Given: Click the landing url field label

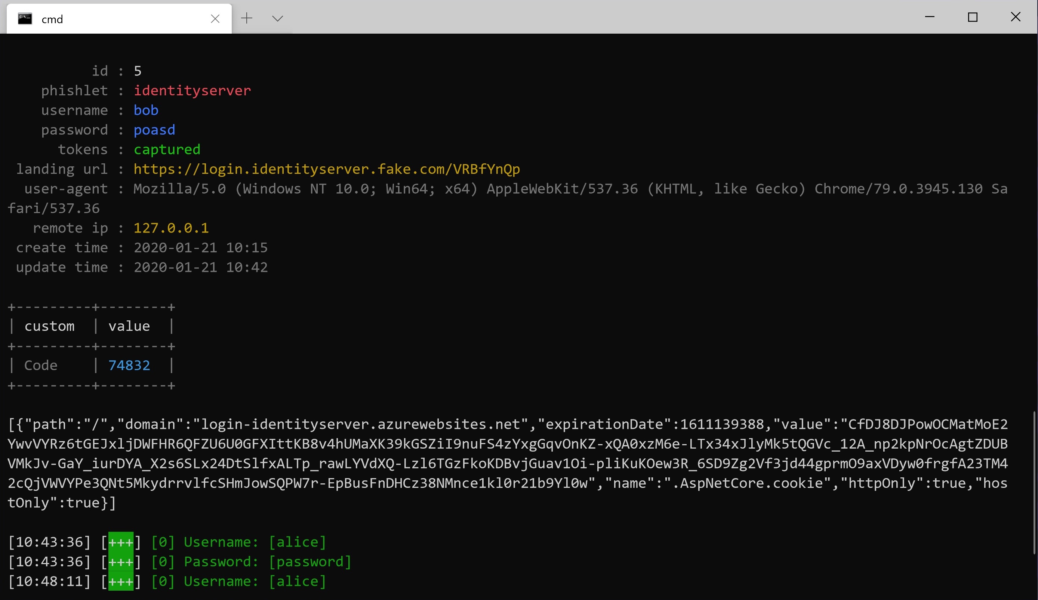Looking at the screenshot, I should (62, 169).
